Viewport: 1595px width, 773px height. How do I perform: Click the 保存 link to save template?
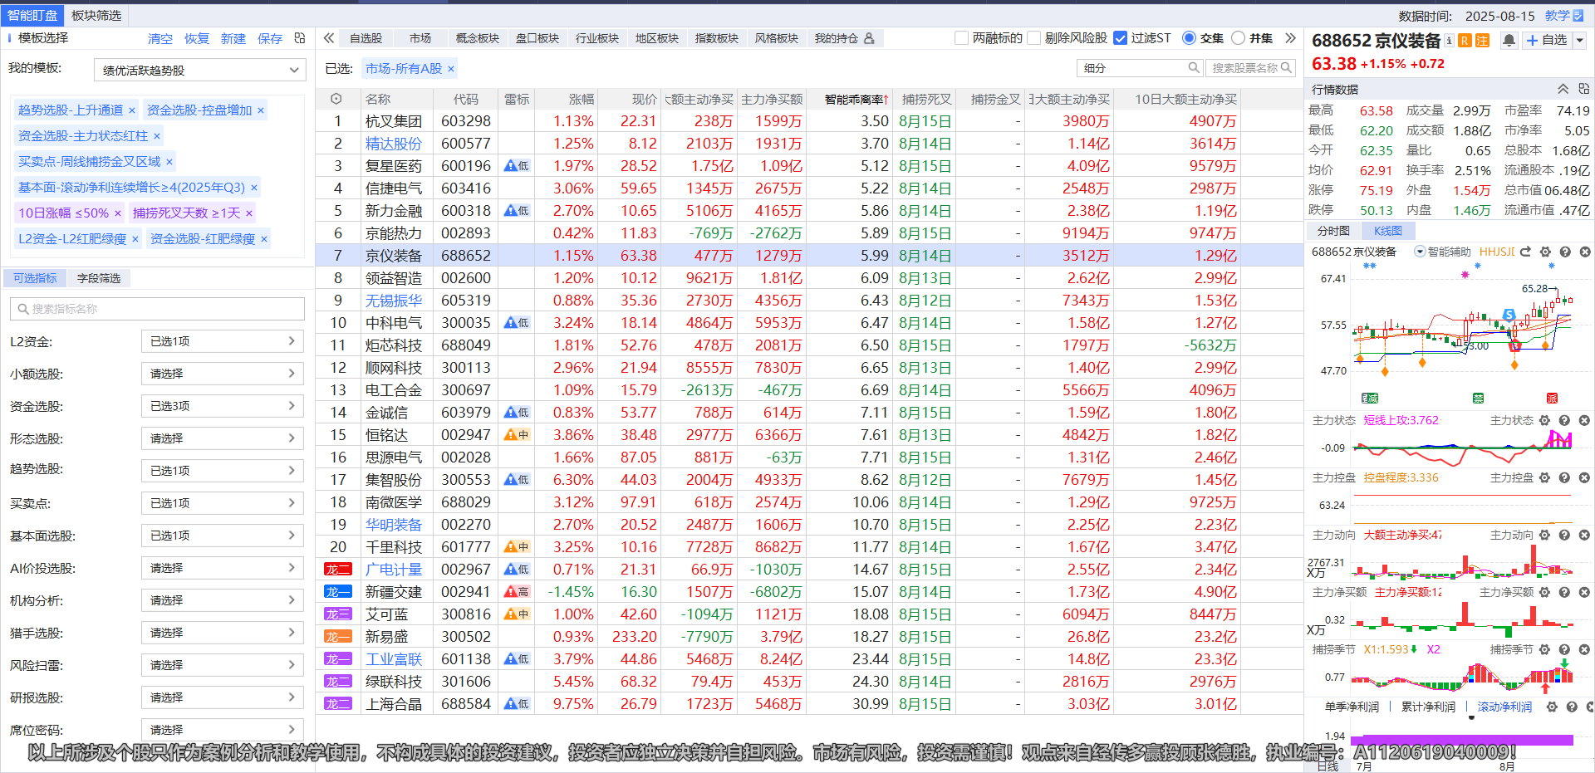click(x=269, y=39)
